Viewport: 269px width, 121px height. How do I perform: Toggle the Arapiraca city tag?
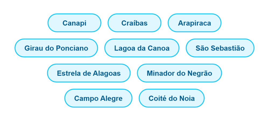194,23
